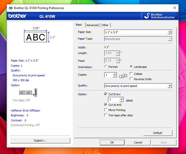Click the Length input field
This screenshot has height=154, width=186.
[110, 53]
